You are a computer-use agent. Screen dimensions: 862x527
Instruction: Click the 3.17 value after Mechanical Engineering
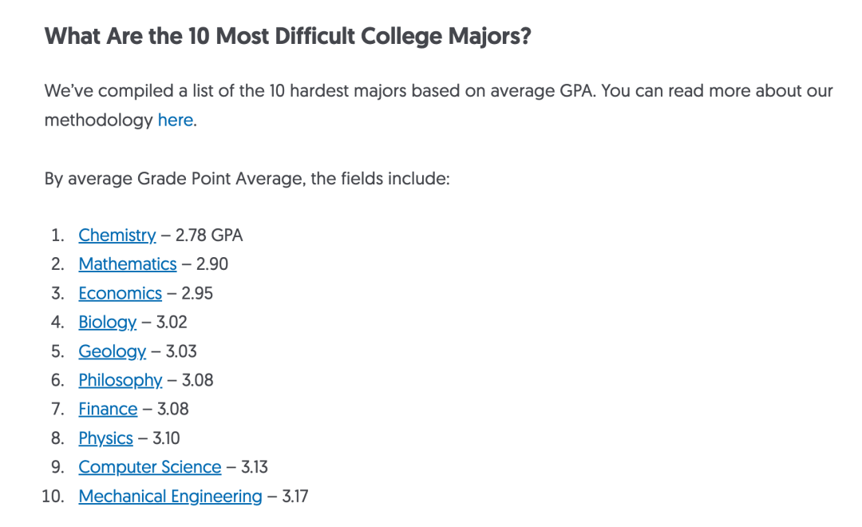click(295, 497)
